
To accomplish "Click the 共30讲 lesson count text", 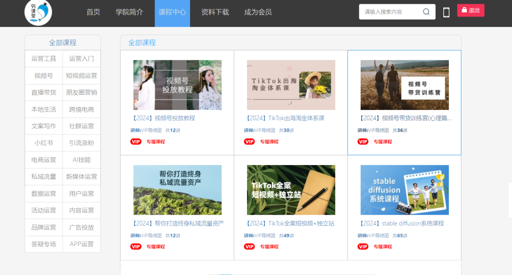I will pos(286,130).
